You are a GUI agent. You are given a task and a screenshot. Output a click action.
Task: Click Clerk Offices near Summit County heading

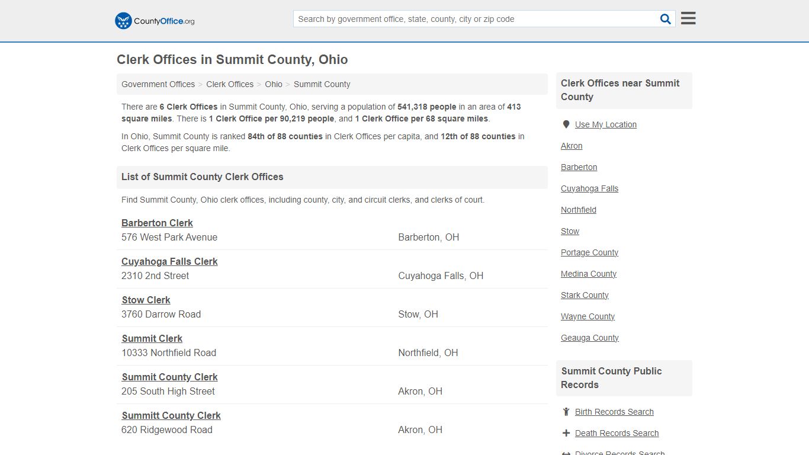point(620,90)
